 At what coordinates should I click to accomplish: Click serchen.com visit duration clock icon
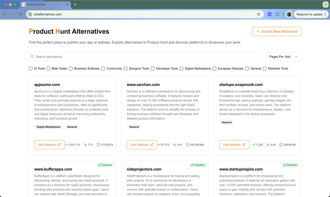(188, 145)
